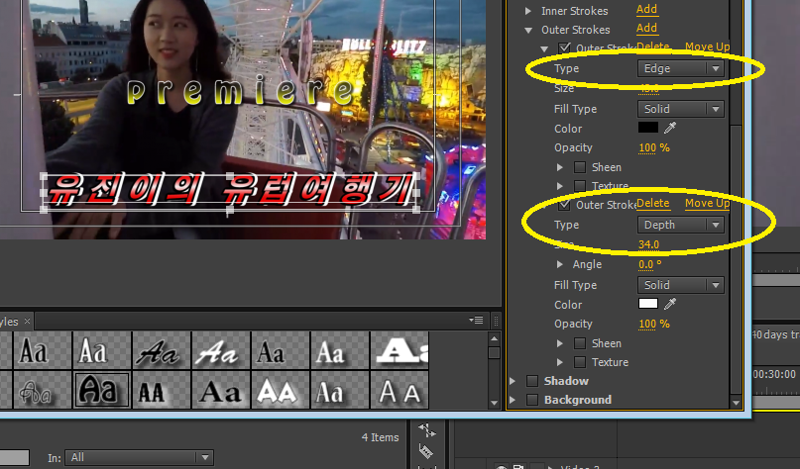The image size is (800, 469).
Task: Delete the Depth outer stroke
Action: pyautogui.click(x=652, y=203)
